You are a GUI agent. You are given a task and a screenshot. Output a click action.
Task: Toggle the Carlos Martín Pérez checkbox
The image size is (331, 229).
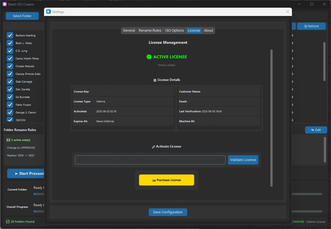[x=10, y=58]
